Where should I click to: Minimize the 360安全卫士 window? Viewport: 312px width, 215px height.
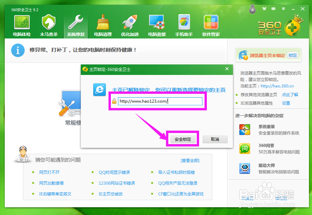point(293,9)
